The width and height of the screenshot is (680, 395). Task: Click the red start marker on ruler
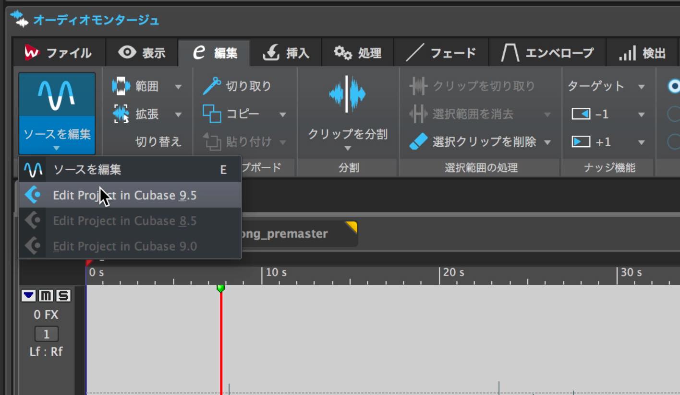click(89, 262)
